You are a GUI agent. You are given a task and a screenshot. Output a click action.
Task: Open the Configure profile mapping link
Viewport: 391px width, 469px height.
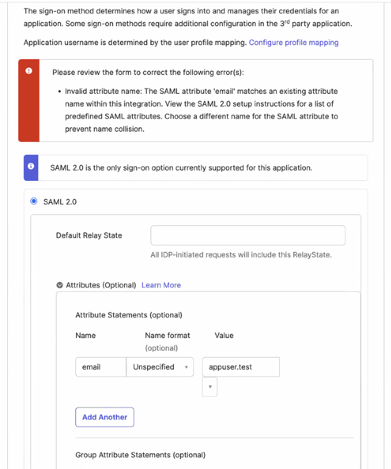pyautogui.click(x=294, y=43)
